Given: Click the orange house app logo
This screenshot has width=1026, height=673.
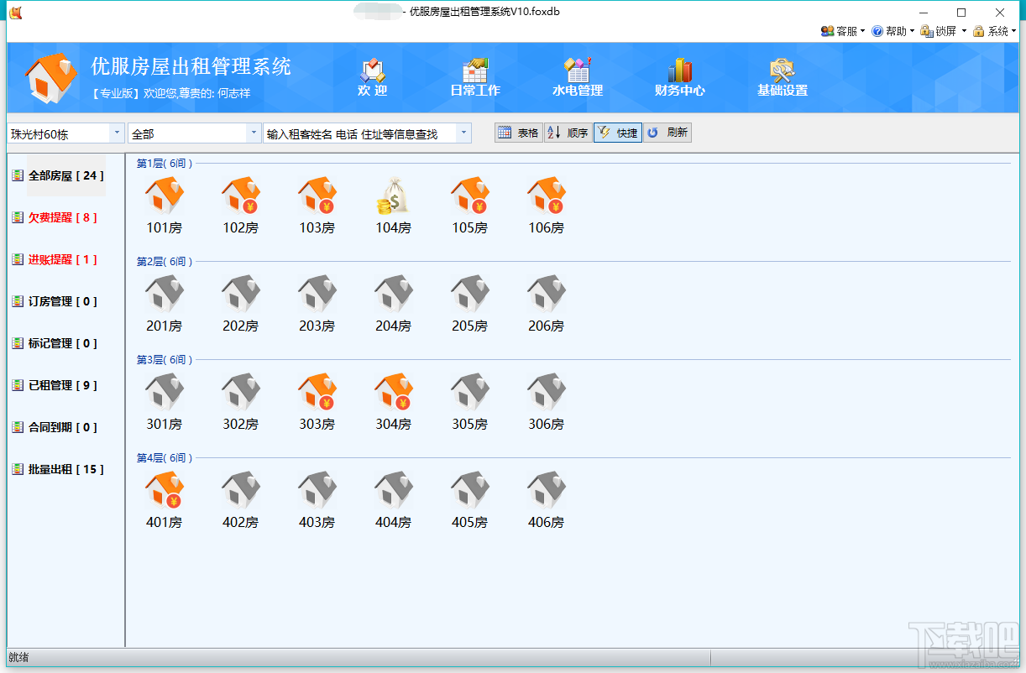Looking at the screenshot, I should (x=50, y=79).
